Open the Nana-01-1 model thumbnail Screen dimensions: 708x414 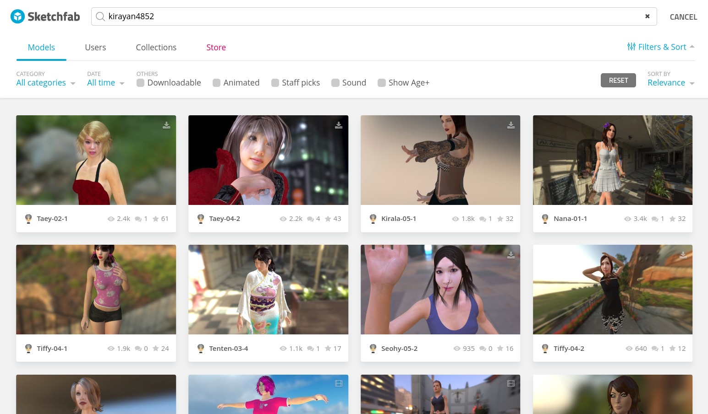[x=613, y=160]
